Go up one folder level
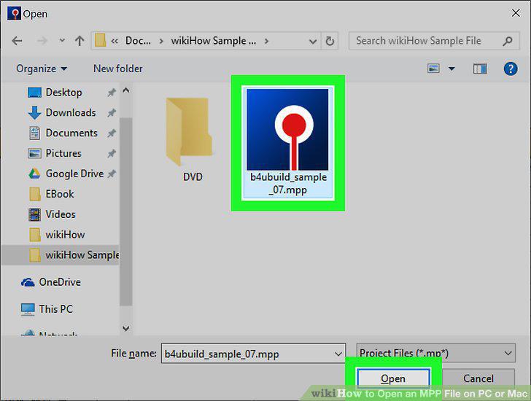This screenshot has width=531, height=401. click(x=80, y=41)
